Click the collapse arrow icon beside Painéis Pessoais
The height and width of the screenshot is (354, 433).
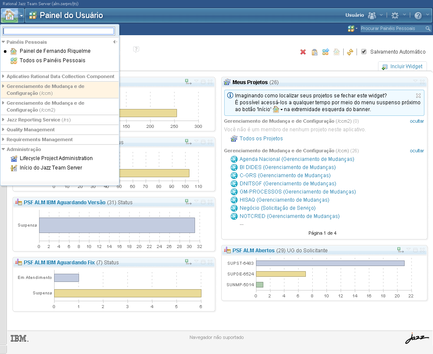point(115,42)
